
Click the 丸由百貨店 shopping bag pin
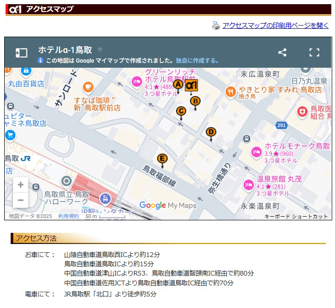pos(26,71)
